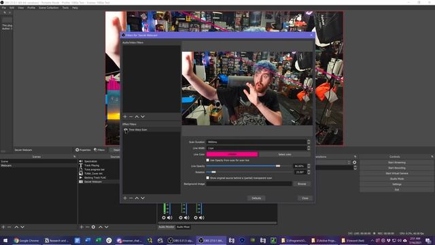This screenshot has height=245, width=435.
Task: Click the Rotation slider handle
Action: click(x=213, y=172)
